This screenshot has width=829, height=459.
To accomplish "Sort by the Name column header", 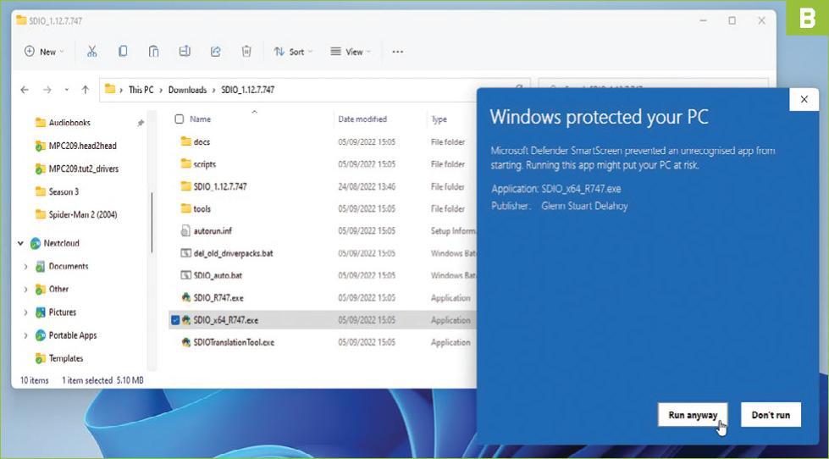I will click(201, 119).
